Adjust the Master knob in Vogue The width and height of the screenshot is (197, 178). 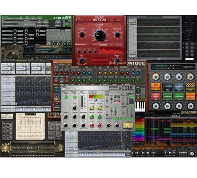pyautogui.click(x=117, y=125)
